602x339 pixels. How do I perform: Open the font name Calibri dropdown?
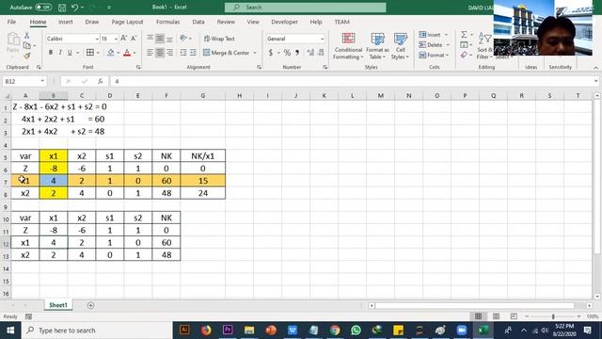(x=97, y=39)
